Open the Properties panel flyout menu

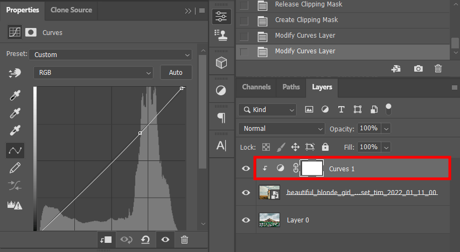pos(202,11)
